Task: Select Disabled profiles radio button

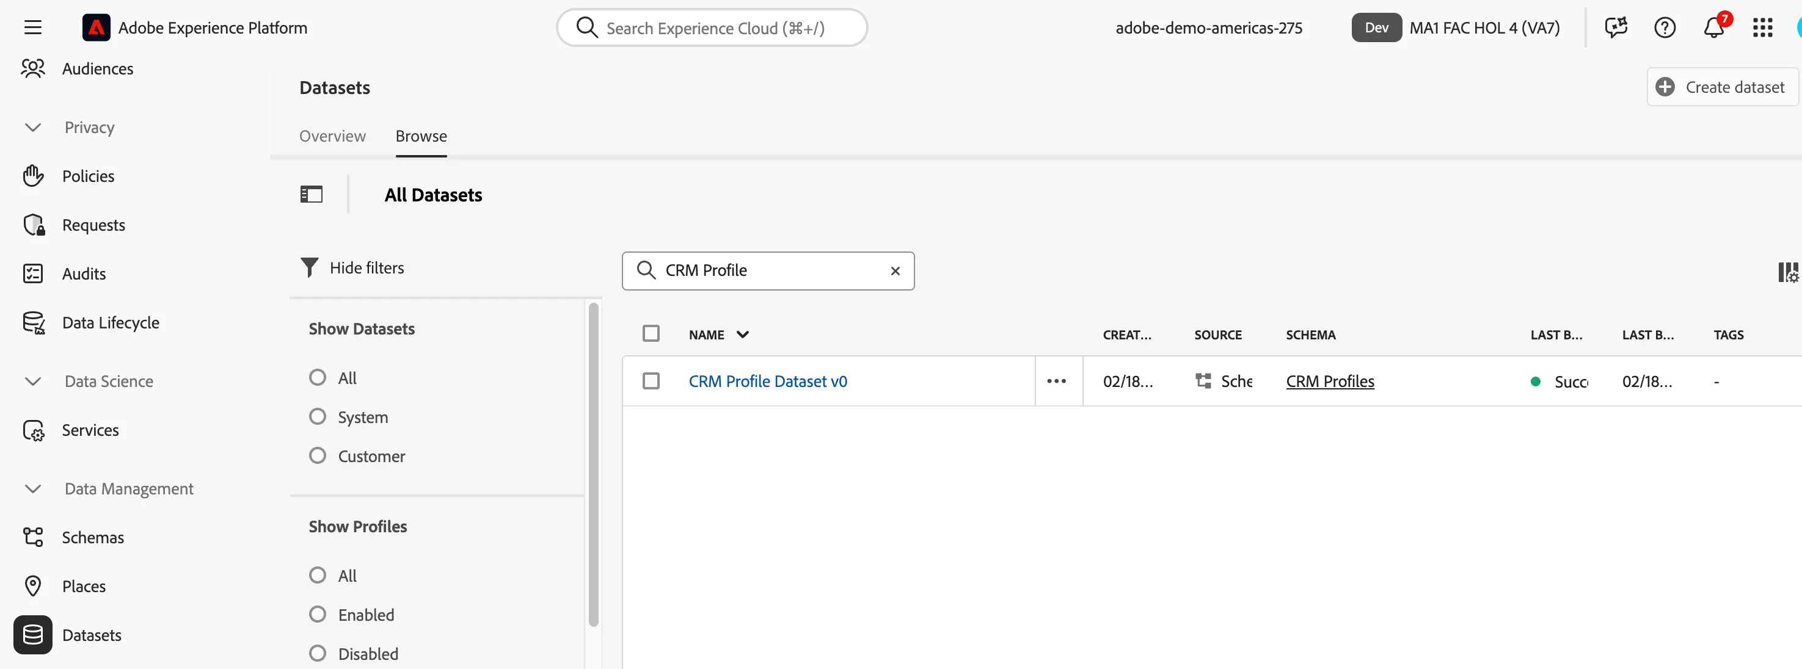Action: coord(318,654)
